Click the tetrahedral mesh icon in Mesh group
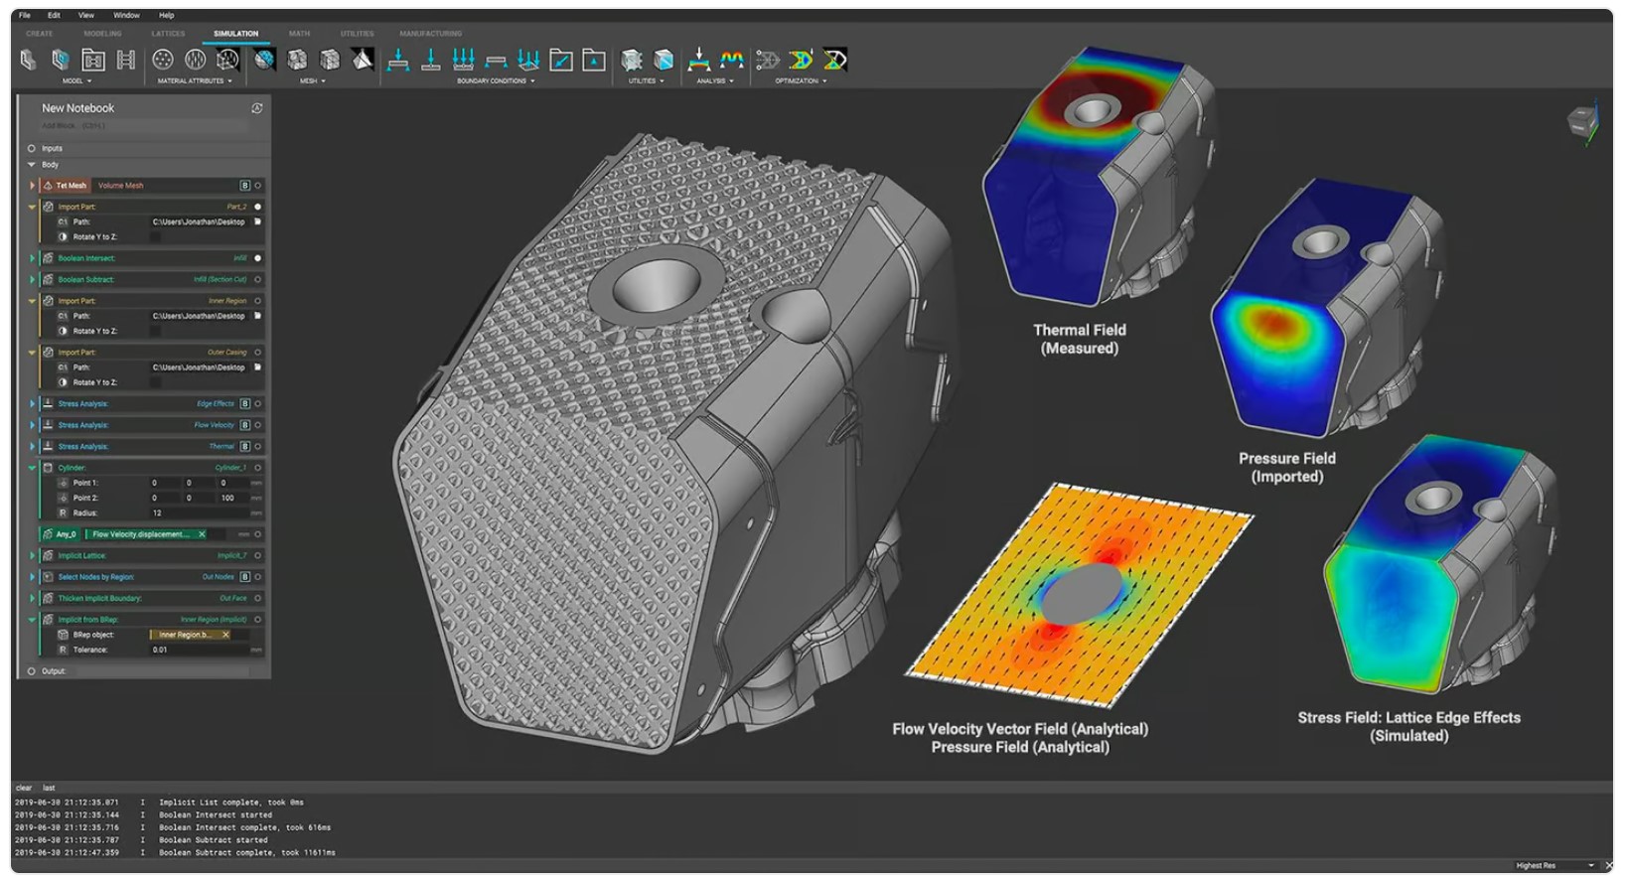The image size is (1629, 876). coord(363,61)
